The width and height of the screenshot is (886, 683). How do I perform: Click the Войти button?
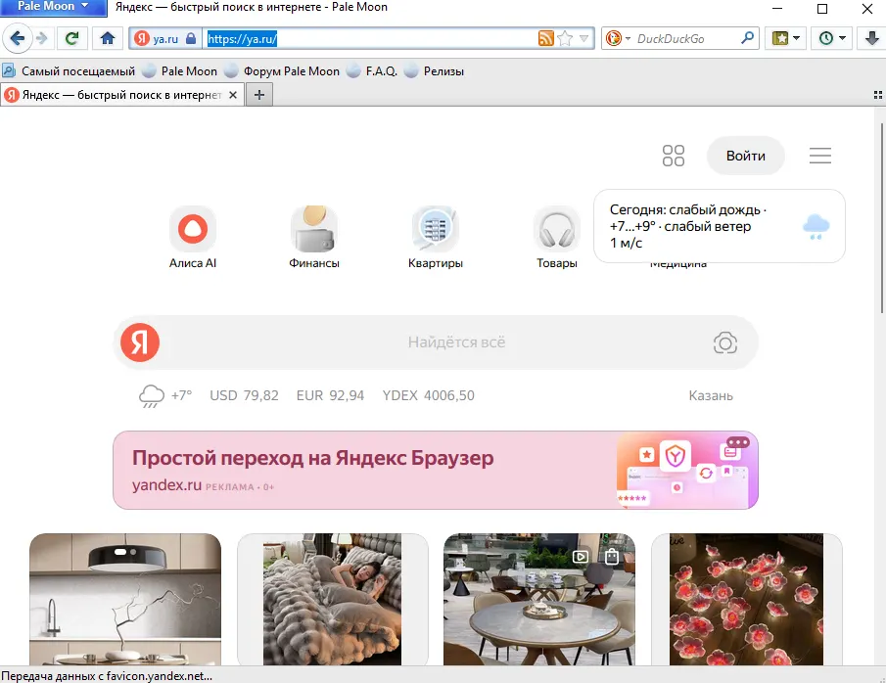tap(745, 155)
